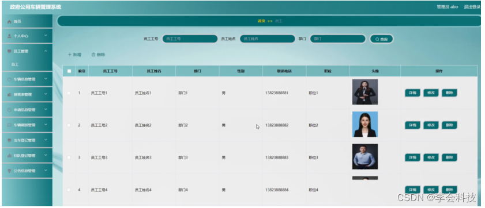Check the checkbox for row 3 员工工号3

pos(69,157)
